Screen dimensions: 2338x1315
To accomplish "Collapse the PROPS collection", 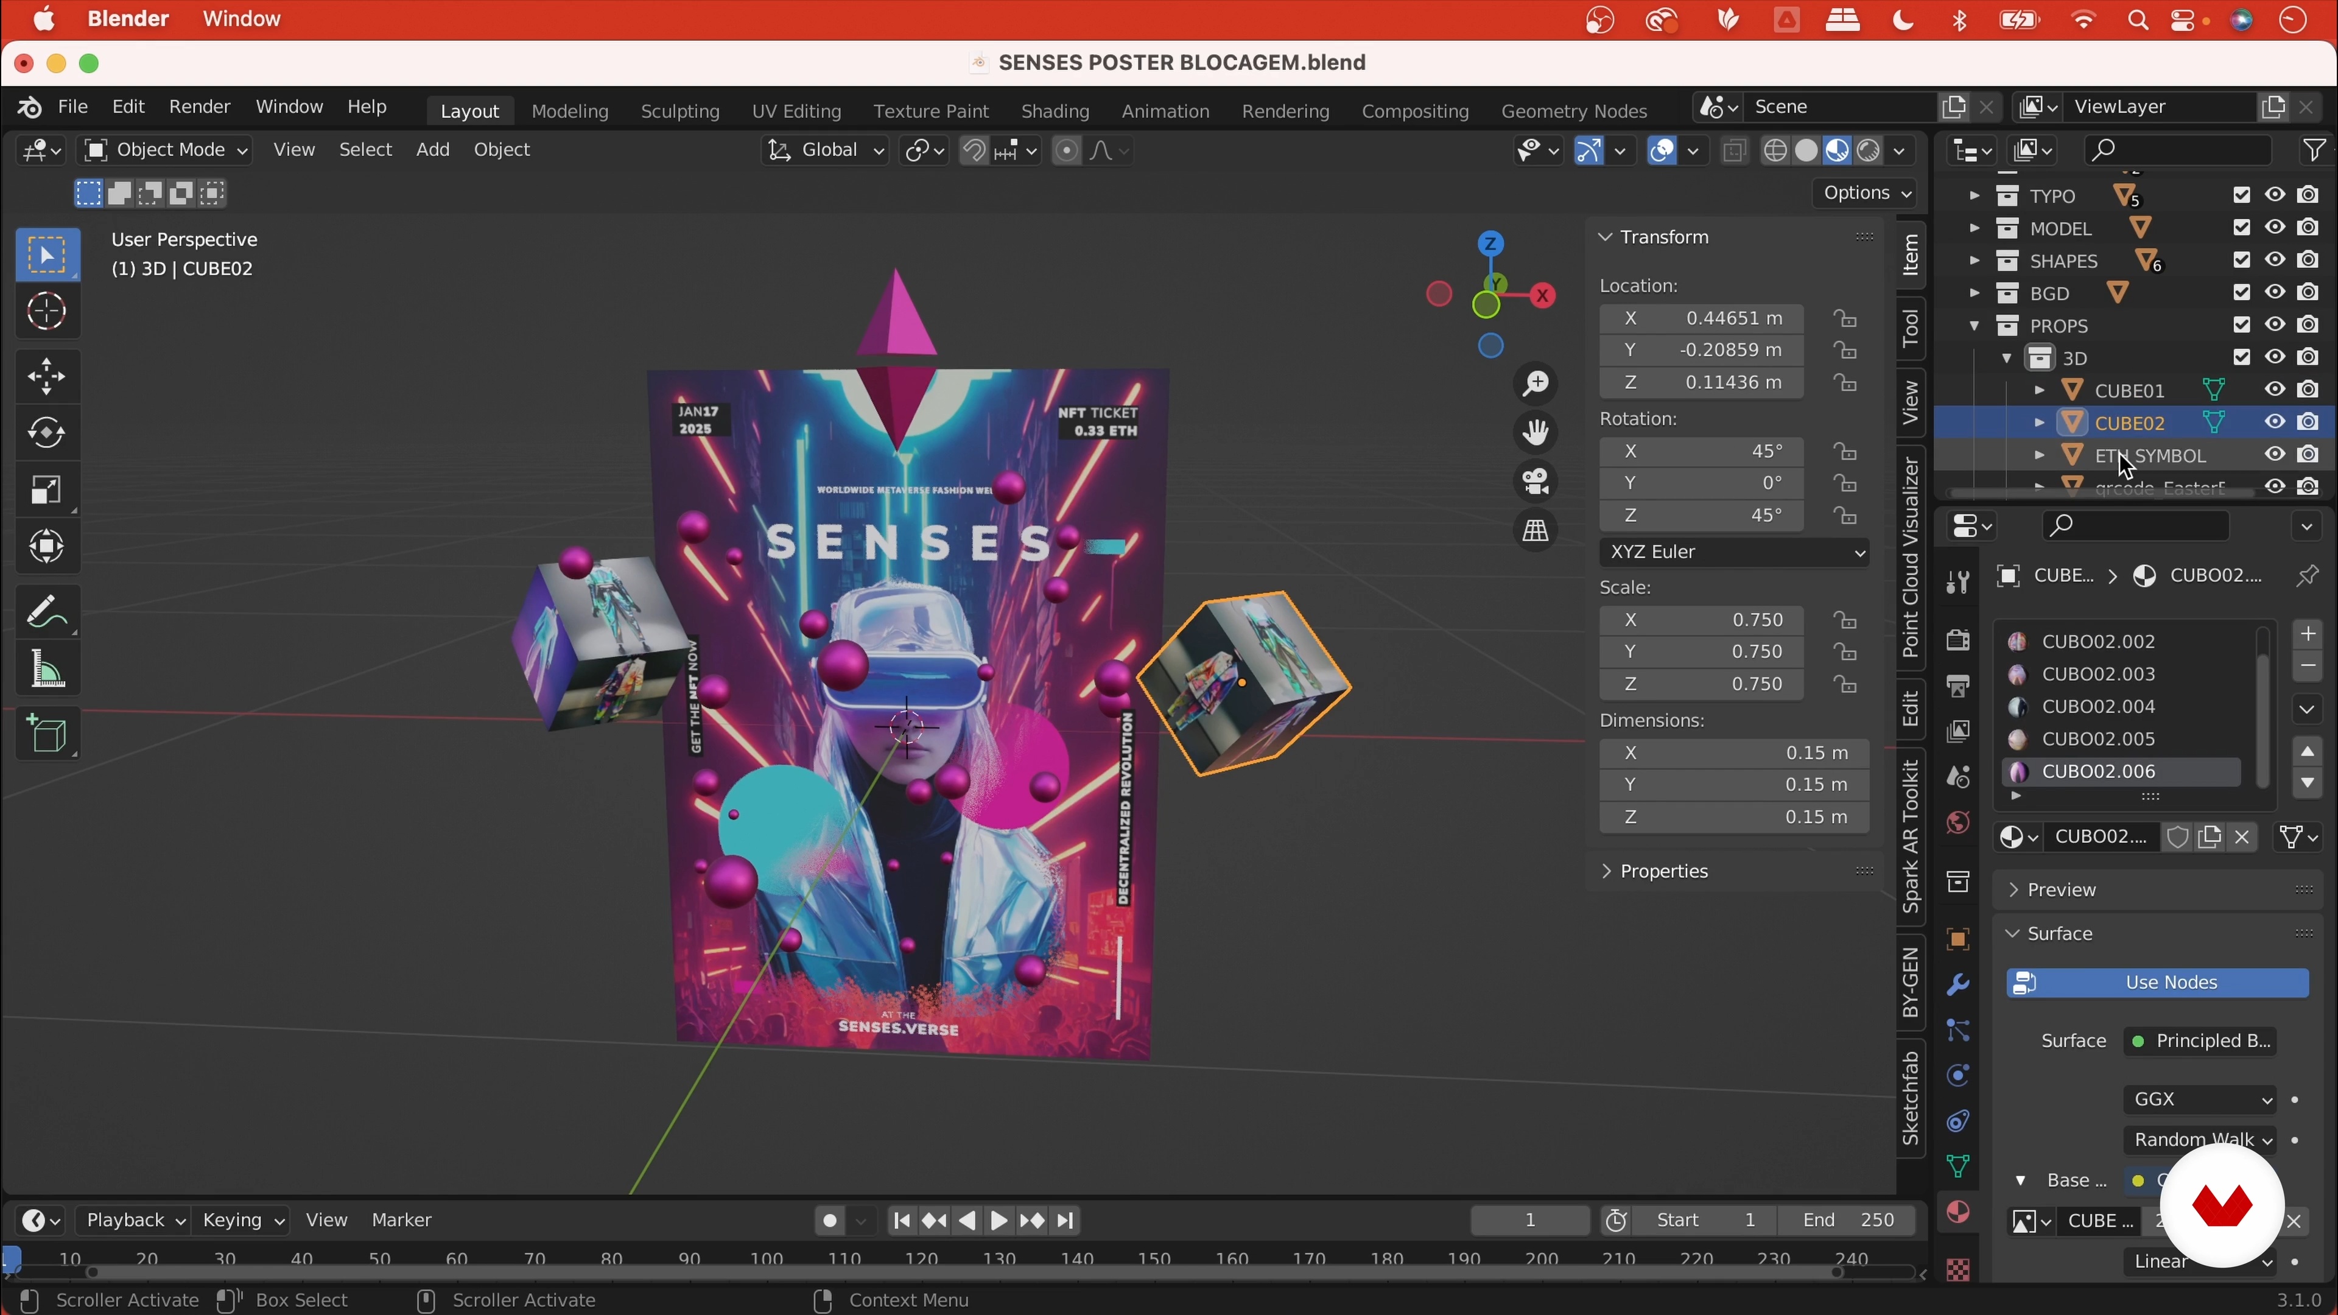I will (1974, 326).
